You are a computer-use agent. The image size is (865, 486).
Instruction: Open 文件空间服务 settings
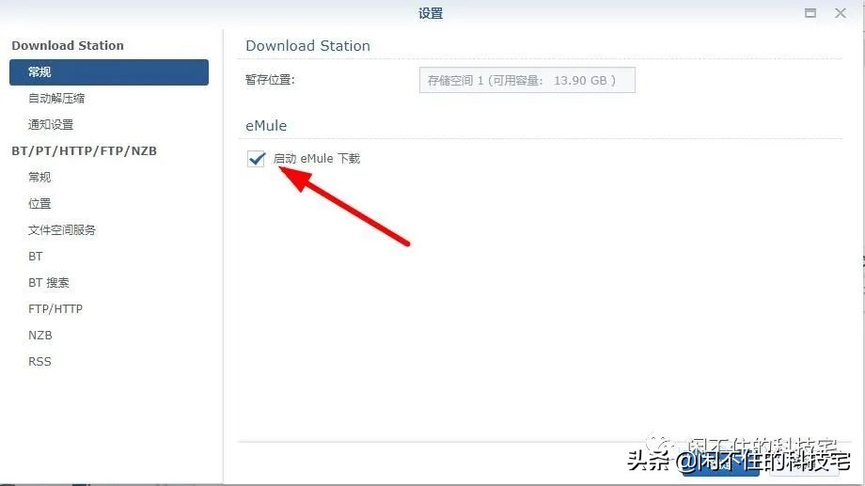tap(62, 230)
